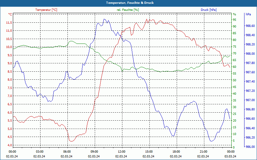
Task: Click the green '55' humidity axis value
Action: coord(235,74)
